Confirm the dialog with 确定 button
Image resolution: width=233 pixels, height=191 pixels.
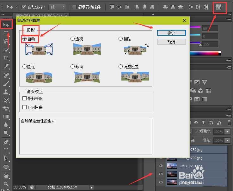[x=171, y=33]
